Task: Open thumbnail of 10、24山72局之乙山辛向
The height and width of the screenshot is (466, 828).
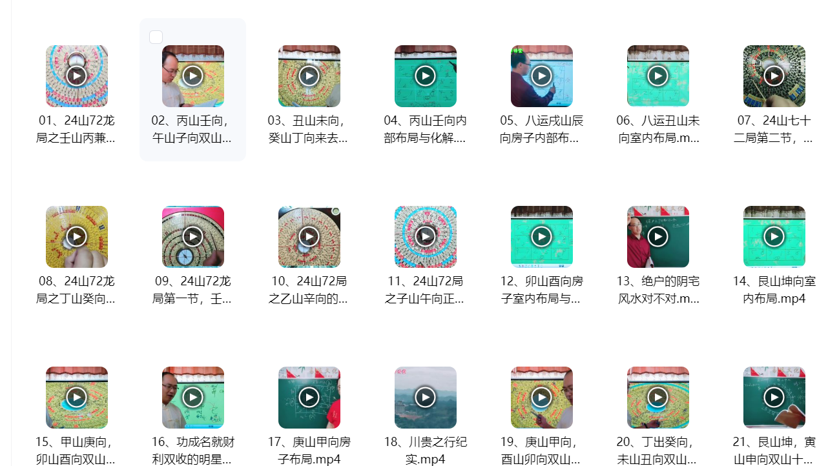Action: [x=309, y=236]
